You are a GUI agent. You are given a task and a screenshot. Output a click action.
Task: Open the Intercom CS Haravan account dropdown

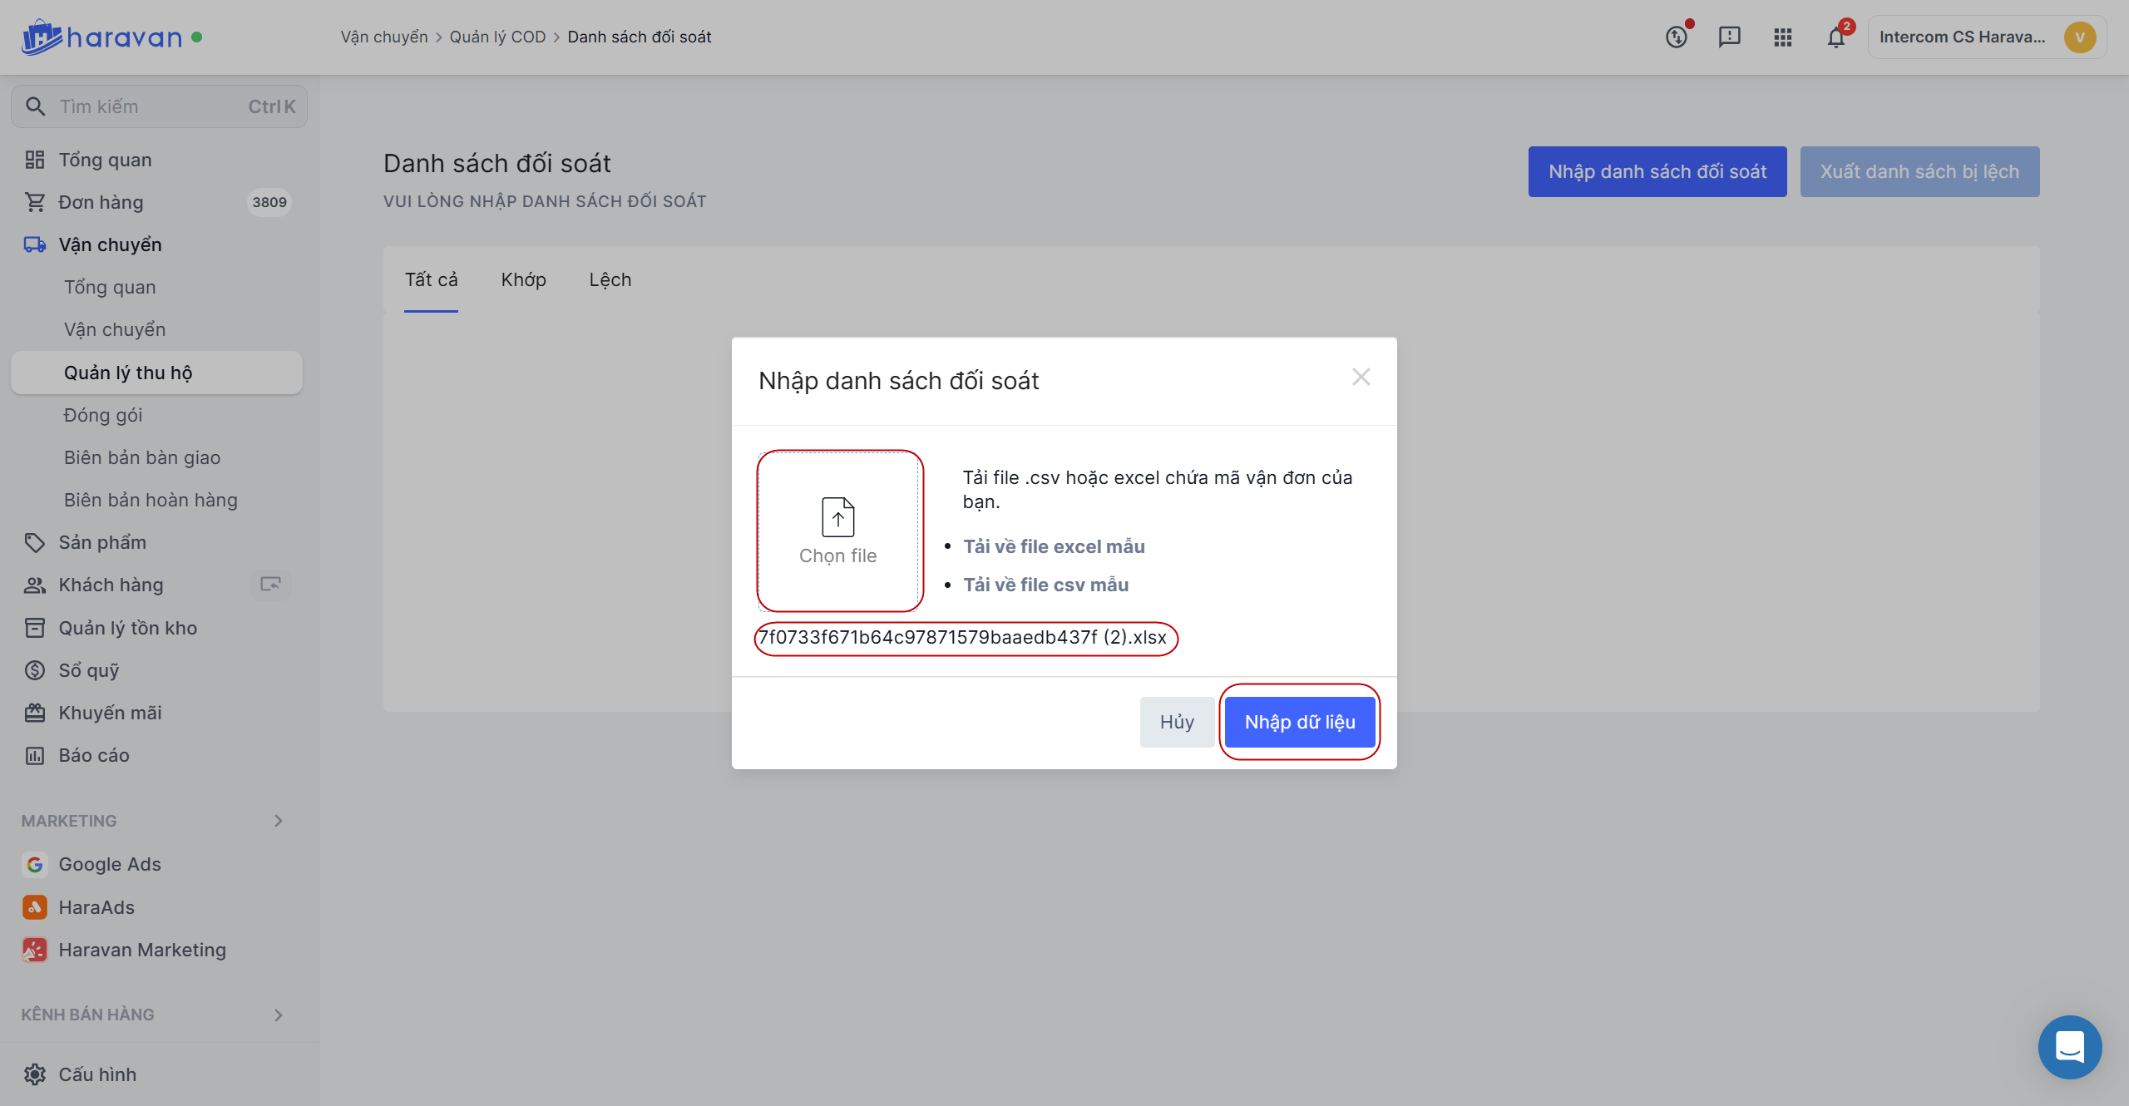(x=1986, y=37)
